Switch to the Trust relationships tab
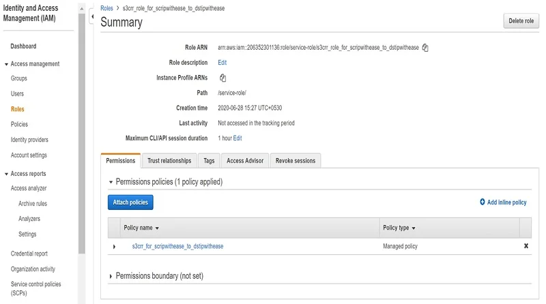 coord(169,161)
